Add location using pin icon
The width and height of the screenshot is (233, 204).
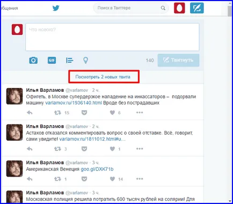(x=86, y=60)
